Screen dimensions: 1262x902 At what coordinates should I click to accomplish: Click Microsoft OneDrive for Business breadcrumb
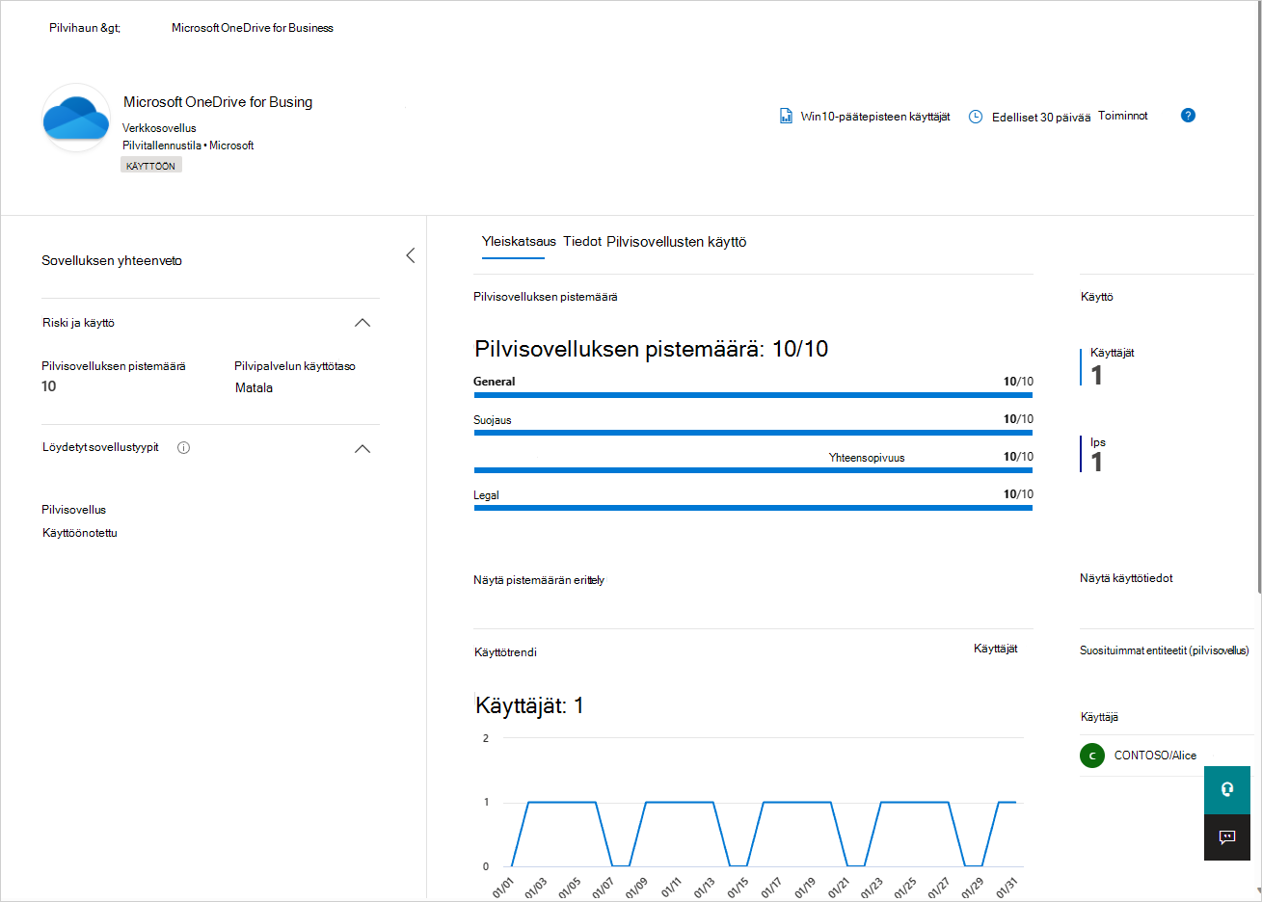[253, 28]
